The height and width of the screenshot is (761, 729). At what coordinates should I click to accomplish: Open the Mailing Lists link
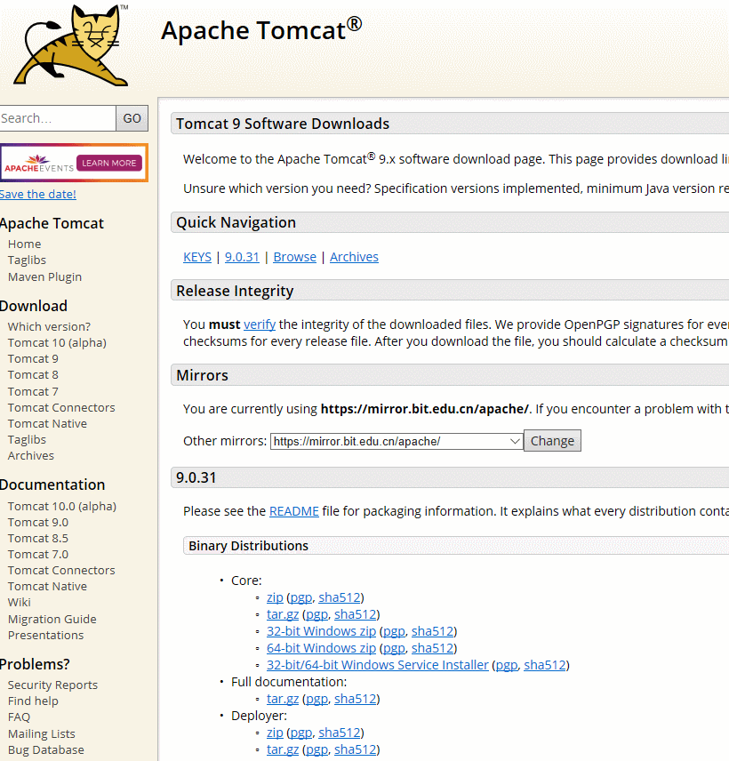point(41,733)
